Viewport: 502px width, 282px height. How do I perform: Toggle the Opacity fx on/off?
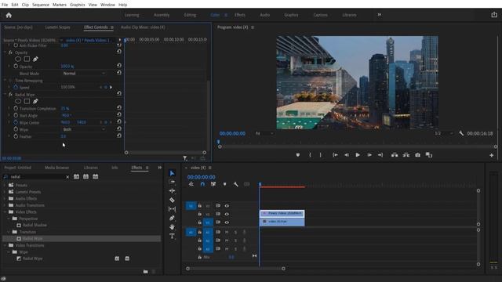[10, 52]
